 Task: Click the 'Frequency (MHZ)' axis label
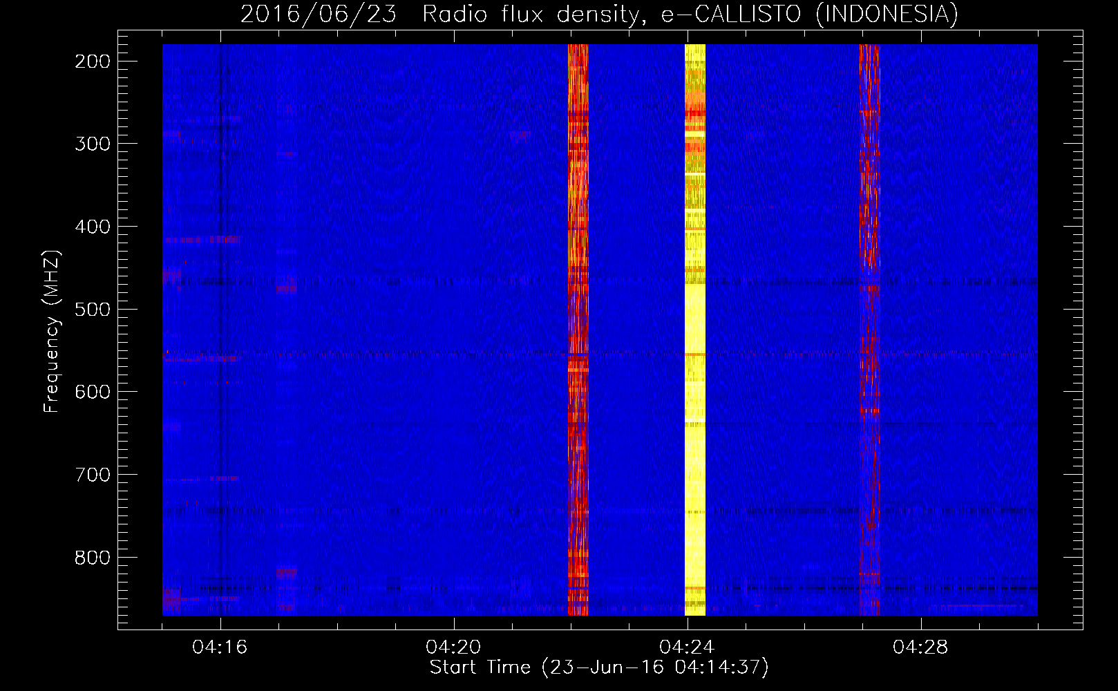coord(52,331)
